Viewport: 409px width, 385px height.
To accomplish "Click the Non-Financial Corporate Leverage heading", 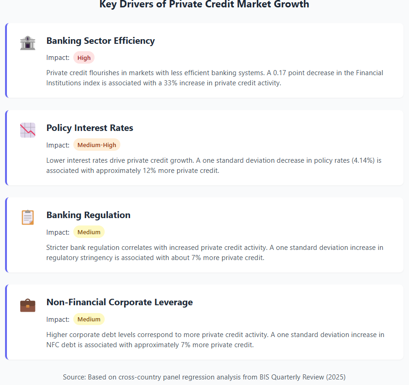I will click(119, 302).
